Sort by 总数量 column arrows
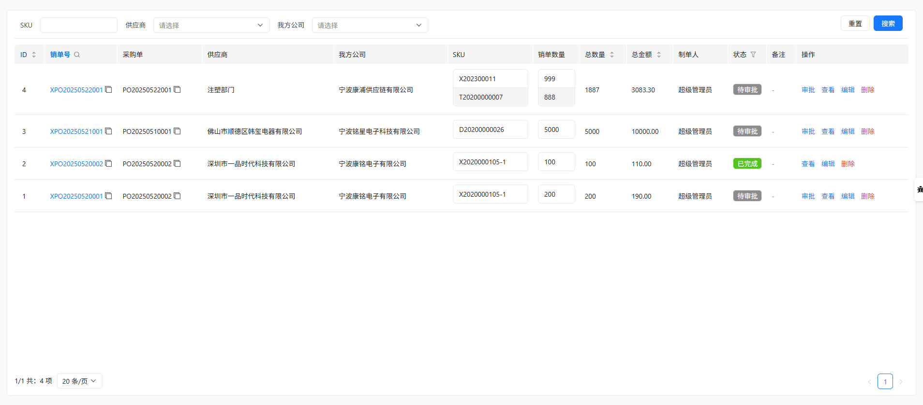Image resolution: width=923 pixels, height=405 pixels. point(612,55)
